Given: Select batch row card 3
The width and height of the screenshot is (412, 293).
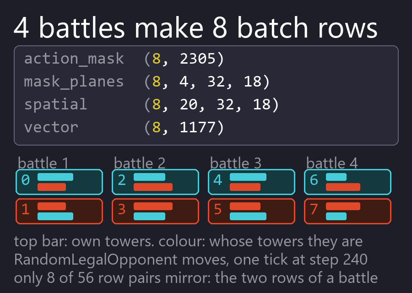Looking at the screenshot, I should coord(155,211).
